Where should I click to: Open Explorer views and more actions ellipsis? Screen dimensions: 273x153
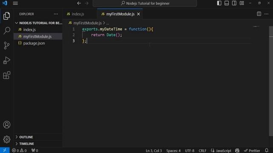click(56, 14)
